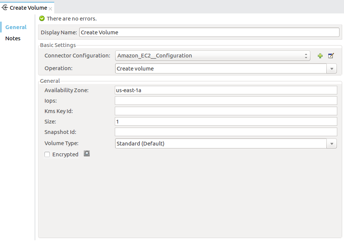Switch to the Notes section

[x=13, y=38]
